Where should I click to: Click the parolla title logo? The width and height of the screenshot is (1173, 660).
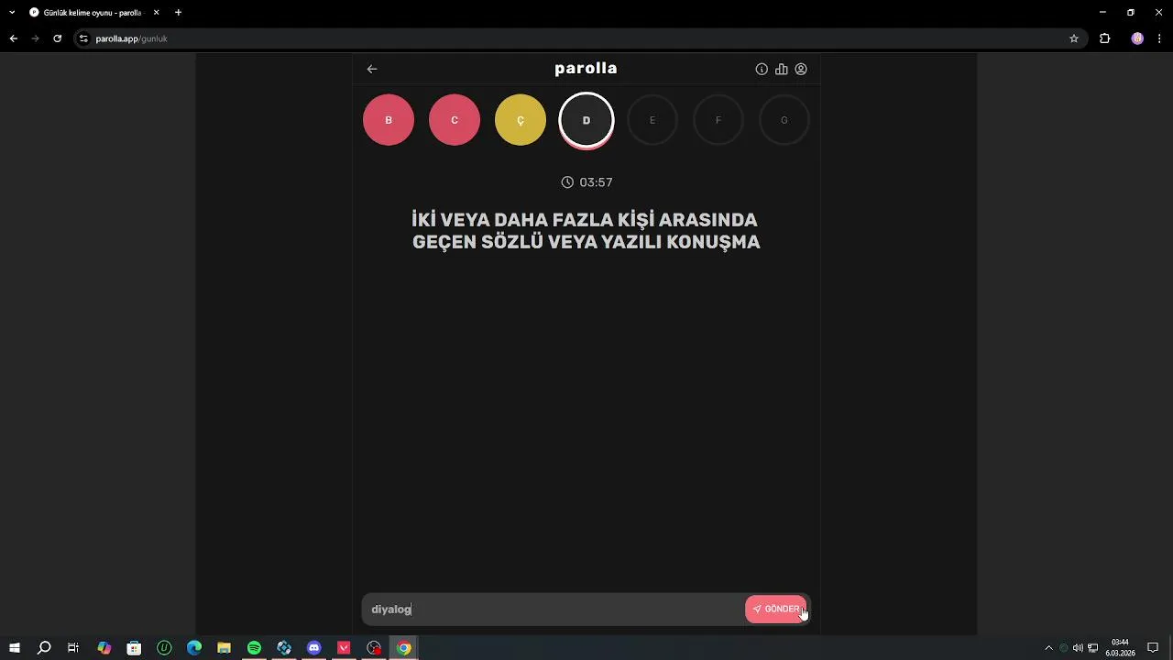[x=586, y=69]
